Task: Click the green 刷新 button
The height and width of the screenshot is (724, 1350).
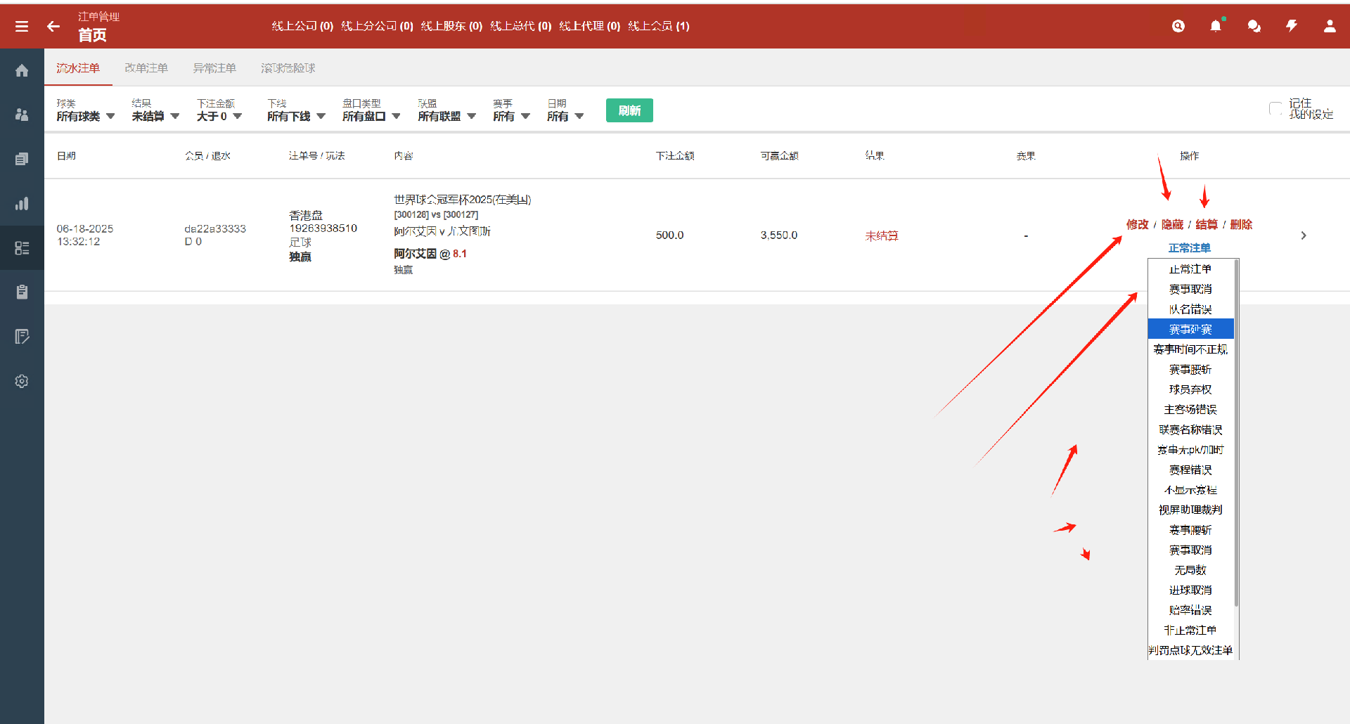Action: click(629, 110)
